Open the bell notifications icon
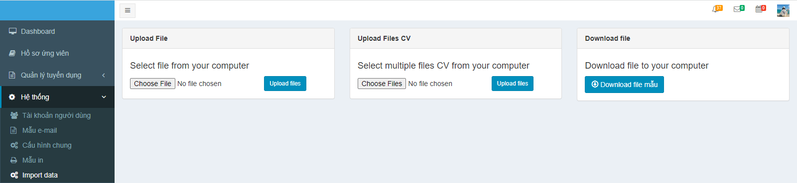The width and height of the screenshot is (797, 183). coord(716,9)
